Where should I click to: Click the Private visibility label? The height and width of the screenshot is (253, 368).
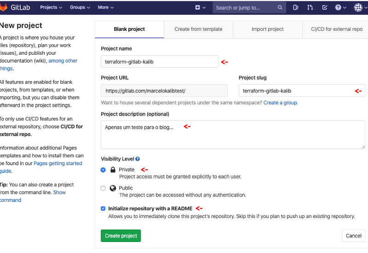pos(126,170)
